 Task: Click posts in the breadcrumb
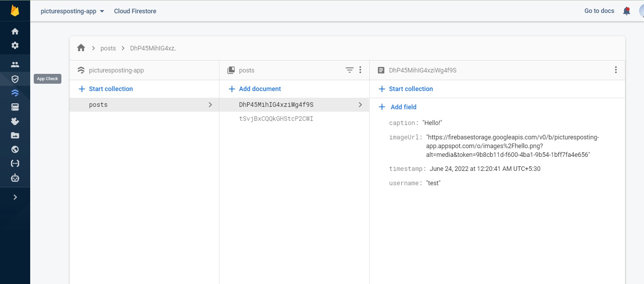108,48
